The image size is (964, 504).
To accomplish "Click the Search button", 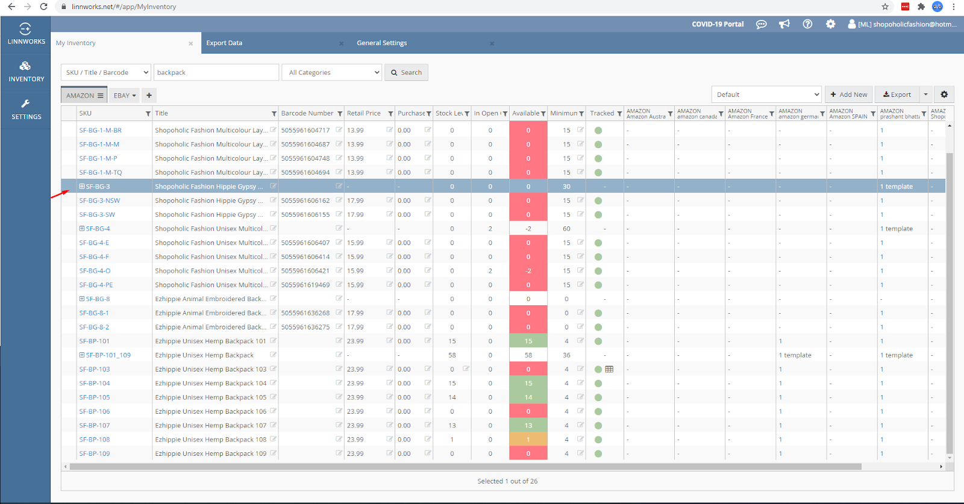I will 406,72.
